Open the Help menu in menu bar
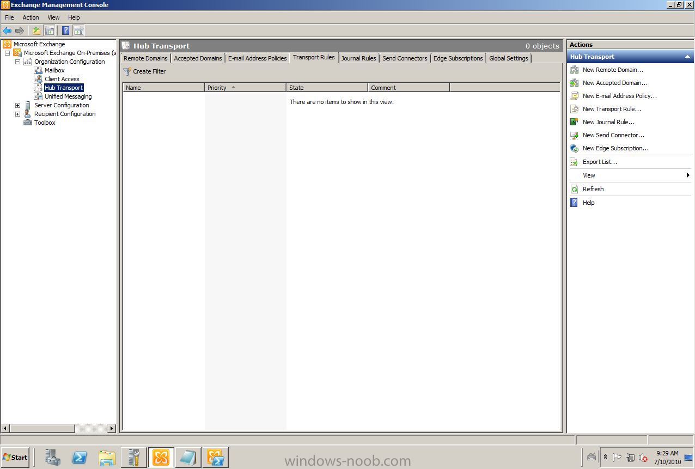Viewport: 695px width, 469px height. (x=74, y=17)
